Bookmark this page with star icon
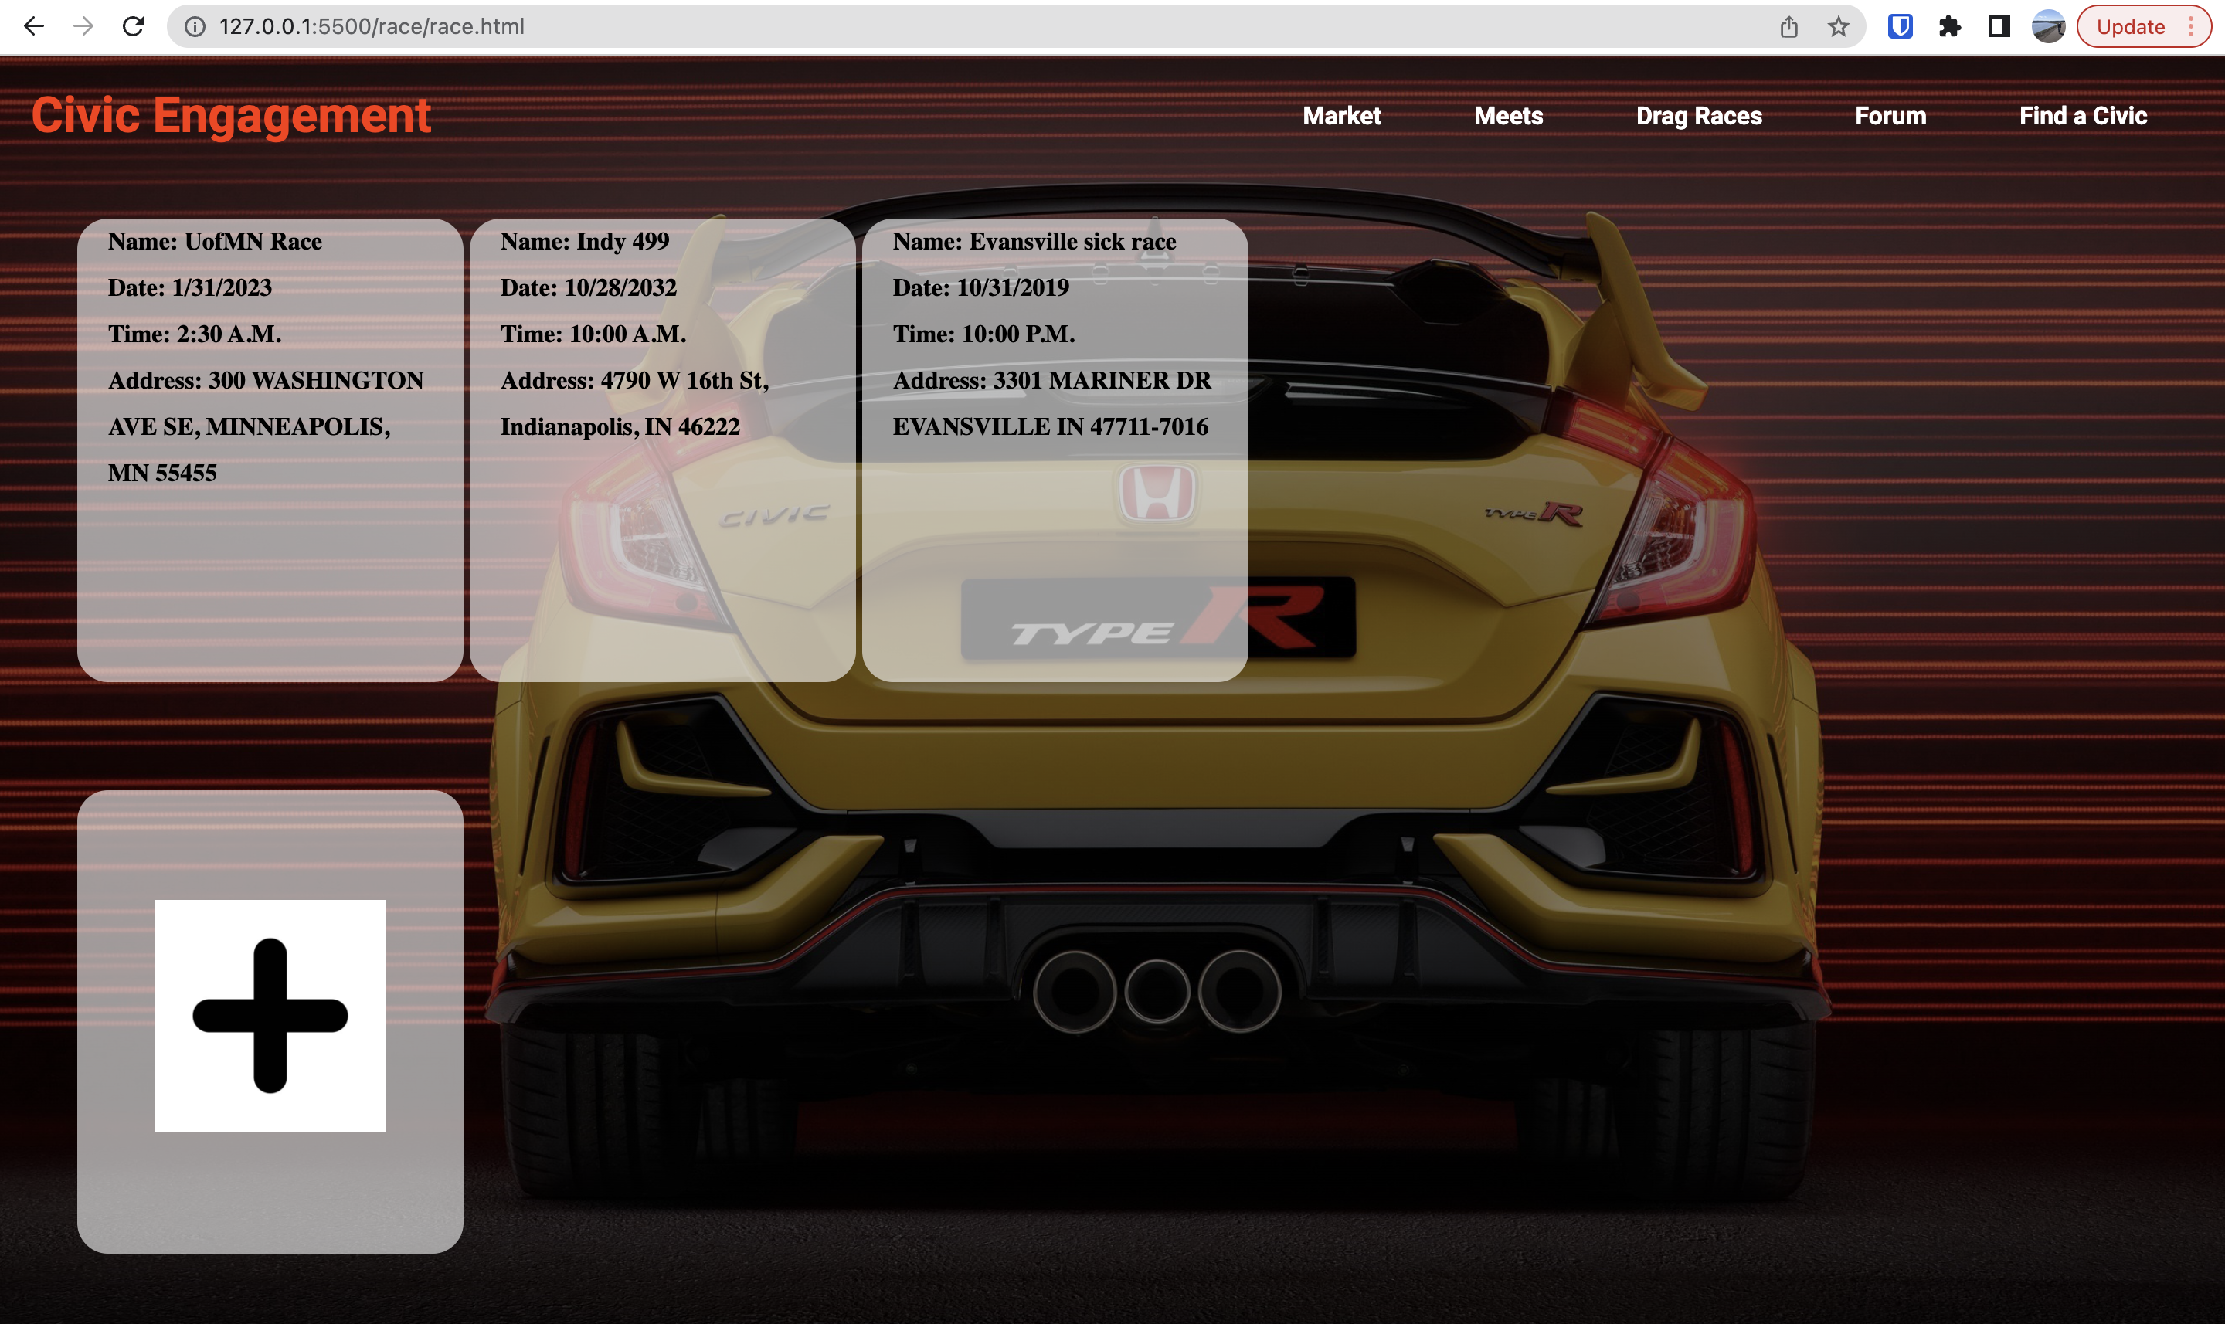2225x1324 pixels. click(x=1838, y=27)
